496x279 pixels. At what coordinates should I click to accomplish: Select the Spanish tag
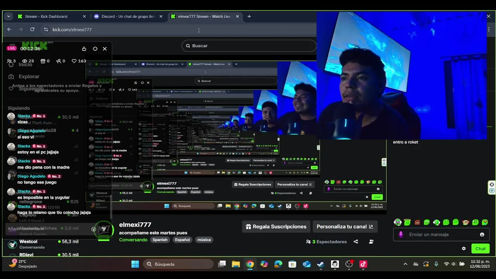tap(160, 240)
